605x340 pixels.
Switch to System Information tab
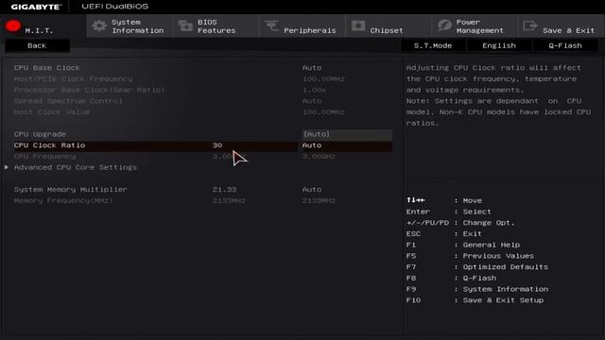[x=130, y=26]
